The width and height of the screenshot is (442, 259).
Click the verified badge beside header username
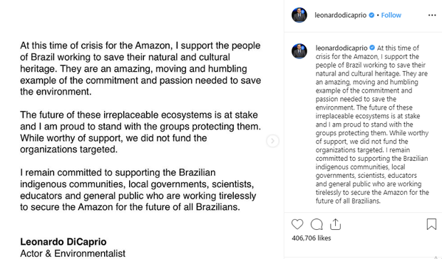(371, 15)
